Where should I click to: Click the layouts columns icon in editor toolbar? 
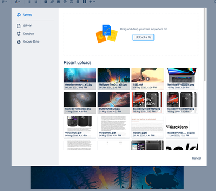coord(84,2)
